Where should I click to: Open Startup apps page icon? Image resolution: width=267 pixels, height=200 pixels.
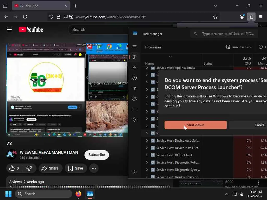[135, 88]
